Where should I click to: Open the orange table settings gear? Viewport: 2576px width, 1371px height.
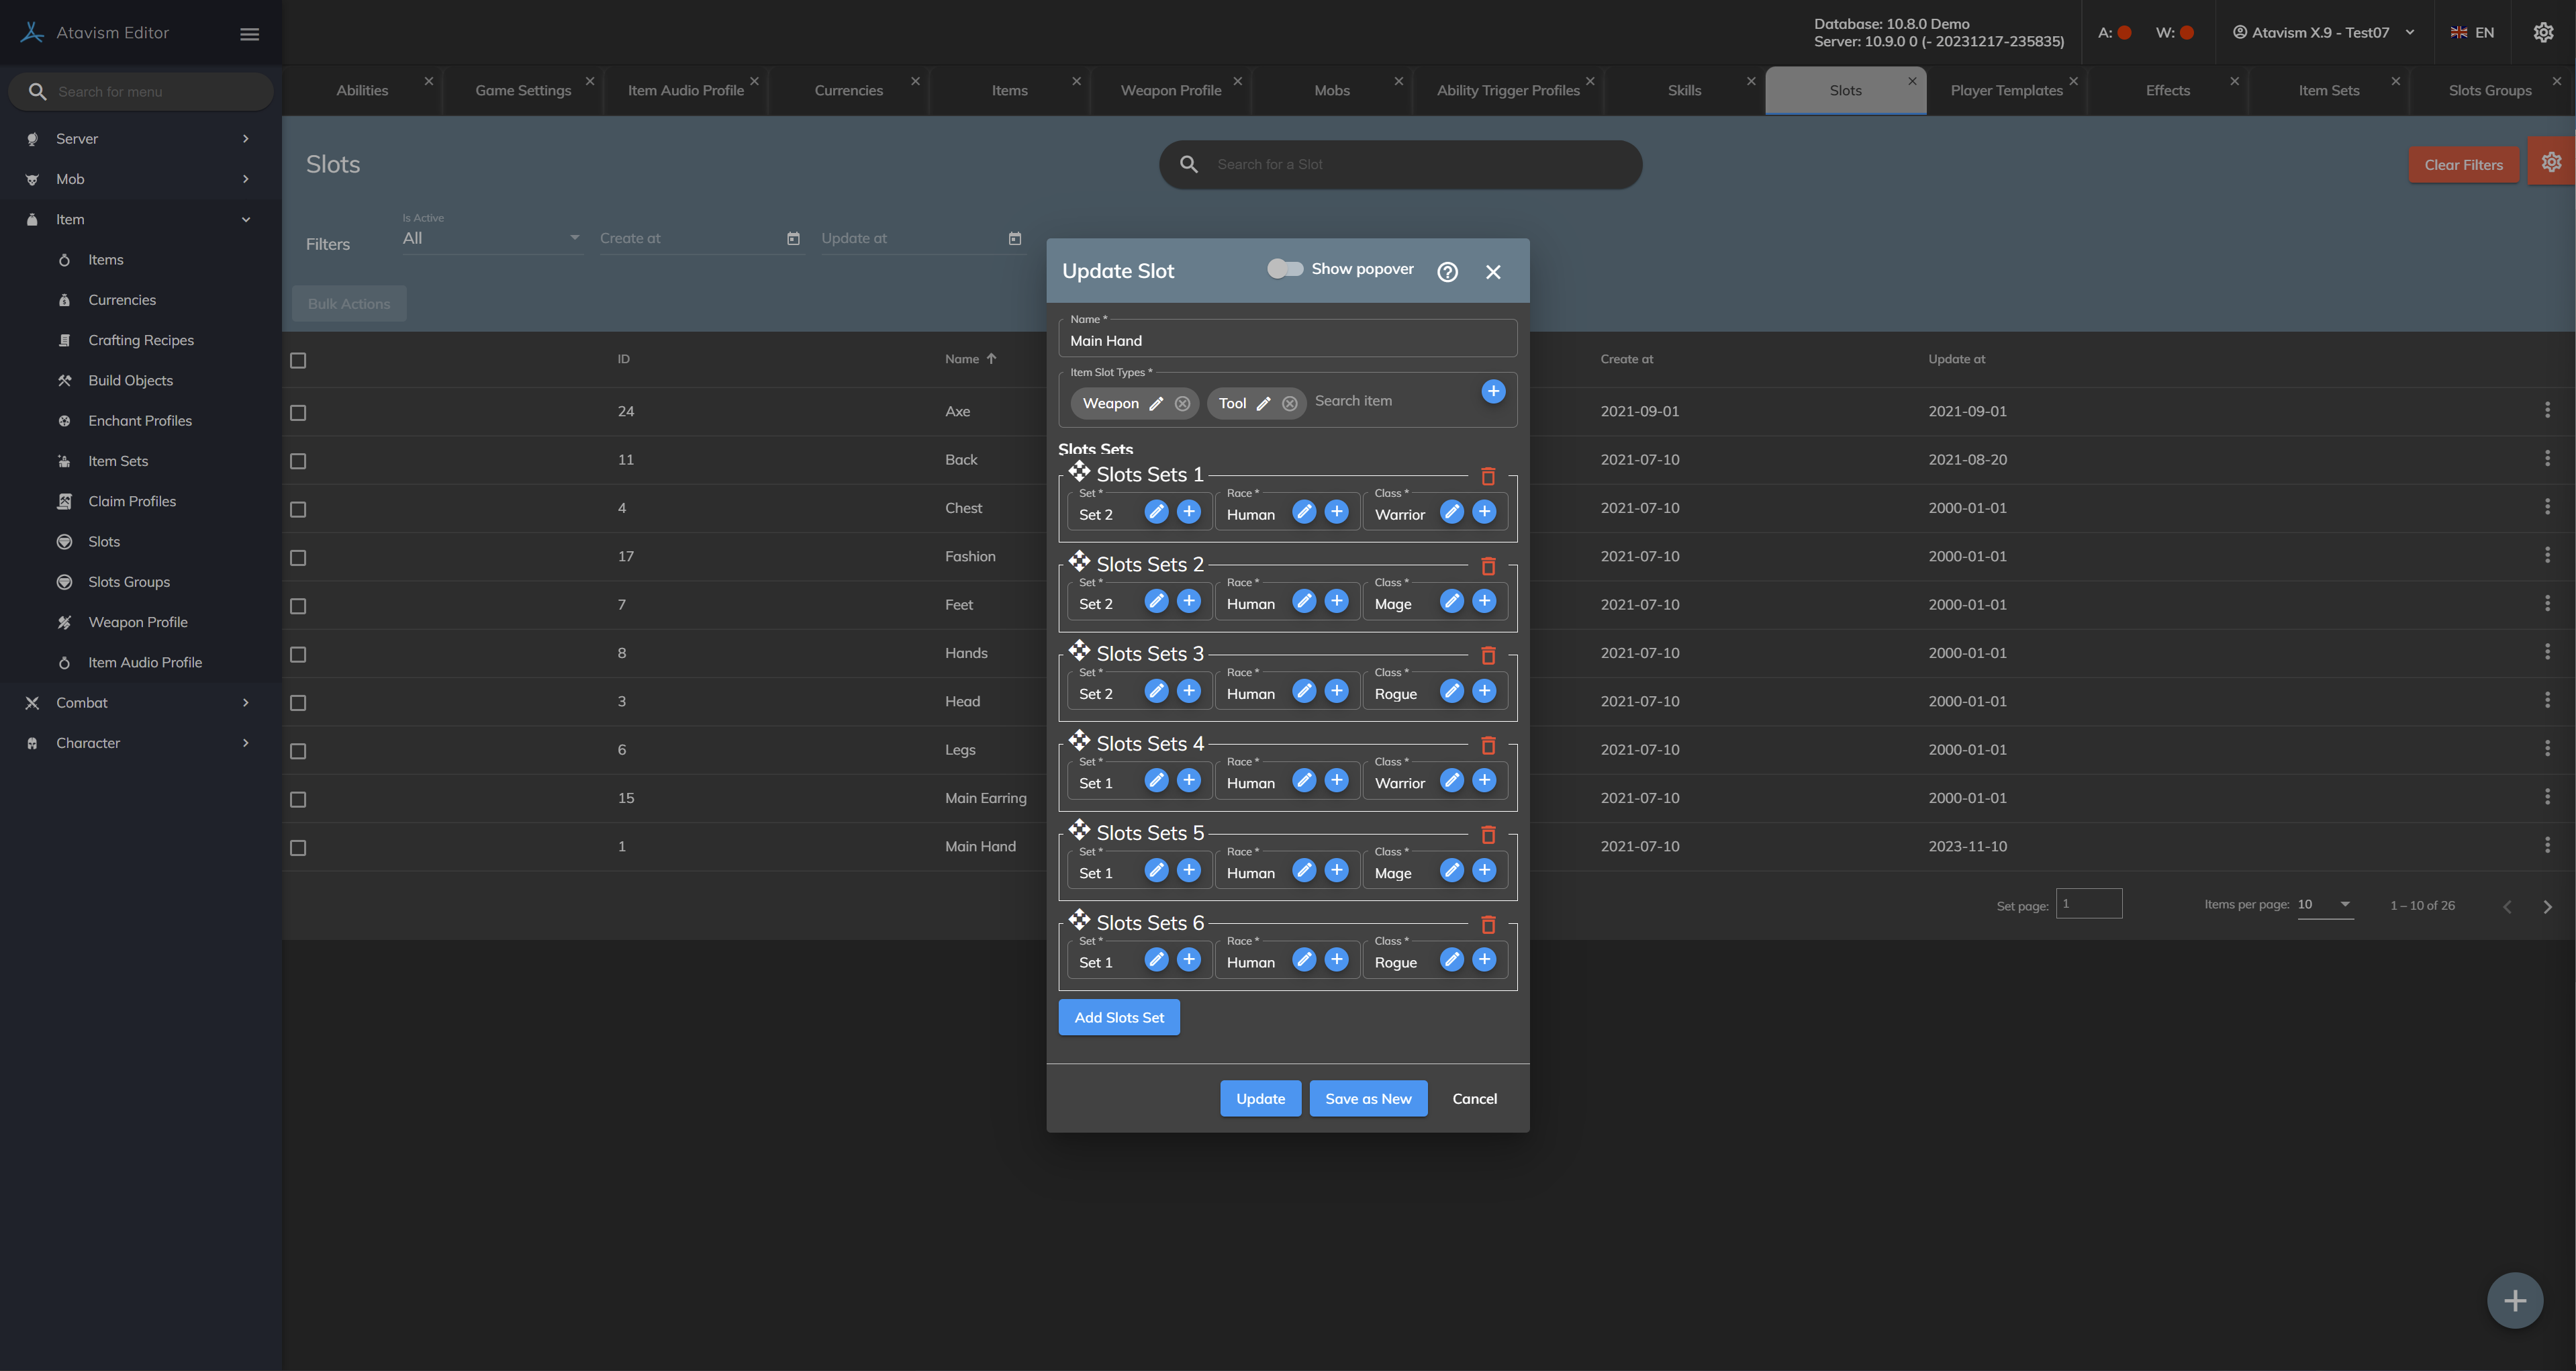click(2551, 162)
